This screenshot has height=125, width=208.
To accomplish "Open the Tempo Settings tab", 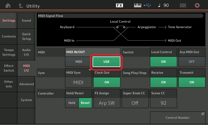I will [9, 52].
